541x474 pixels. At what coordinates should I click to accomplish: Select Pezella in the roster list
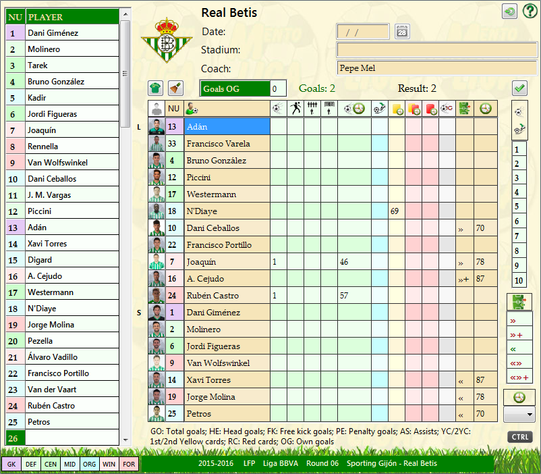(x=72, y=340)
